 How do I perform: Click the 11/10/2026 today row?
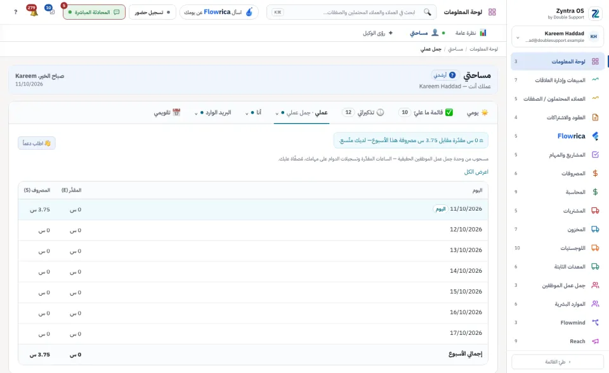pos(253,209)
